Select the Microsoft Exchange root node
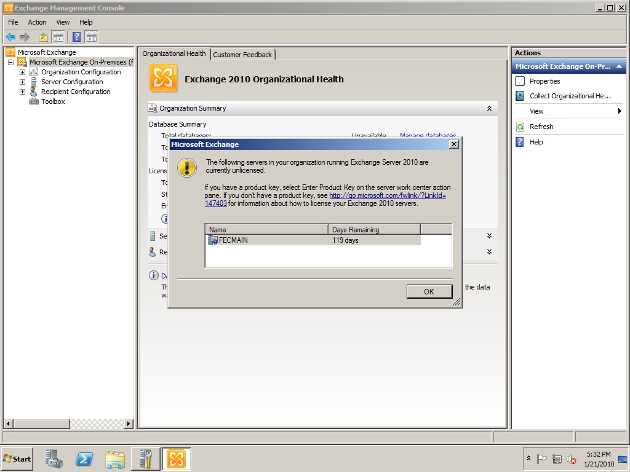Viewport: 630px width, 472px height. pyautogui.click(x=47, y=52)
